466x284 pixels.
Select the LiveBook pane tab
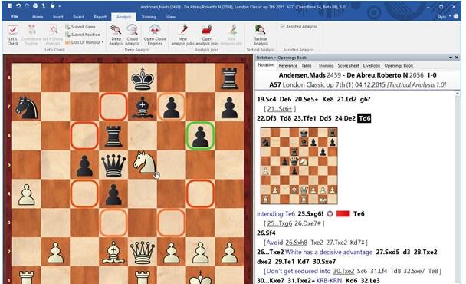[372, 65]
